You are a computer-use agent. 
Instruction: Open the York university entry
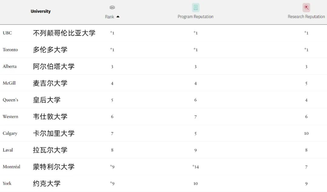point(7,184)
